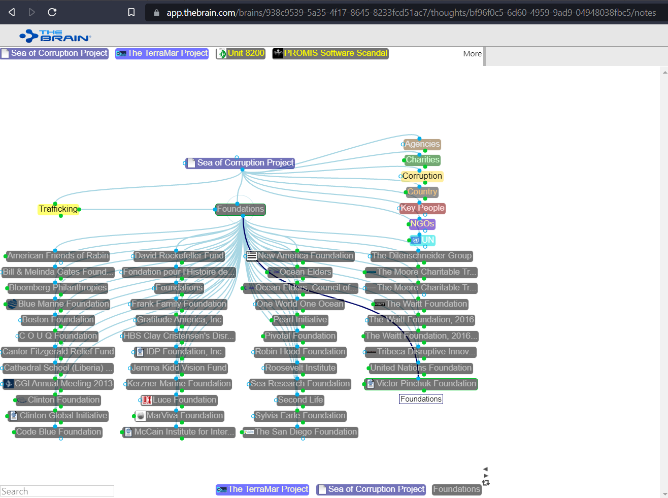Click the green gate beside Trafficking

(79, 209)
